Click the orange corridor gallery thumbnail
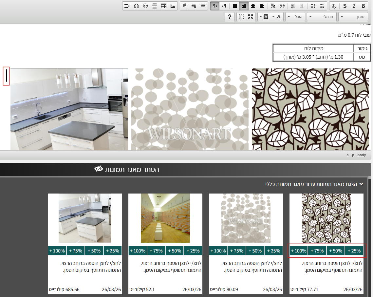 click(165, 218)
